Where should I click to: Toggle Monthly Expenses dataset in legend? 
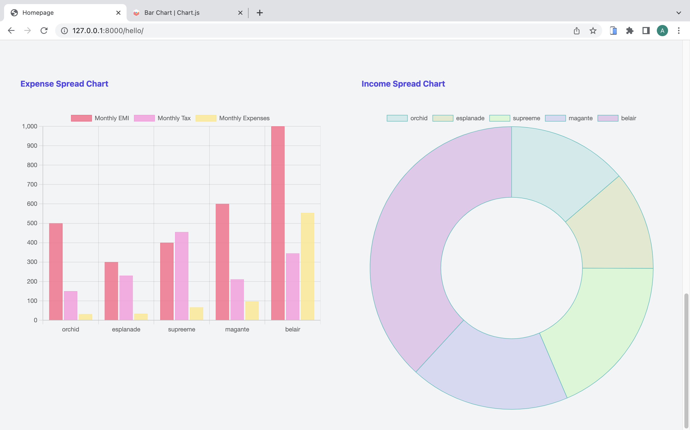click(x=232, y=118)
